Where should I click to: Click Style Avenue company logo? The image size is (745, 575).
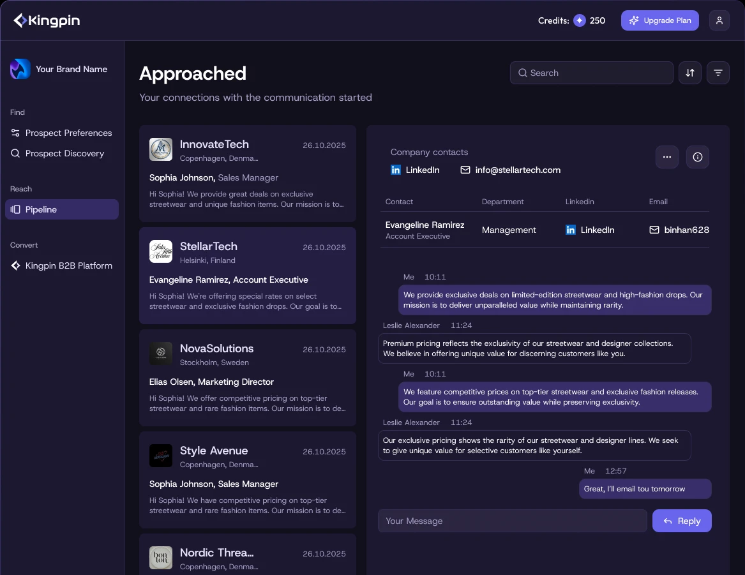point(161,456)
